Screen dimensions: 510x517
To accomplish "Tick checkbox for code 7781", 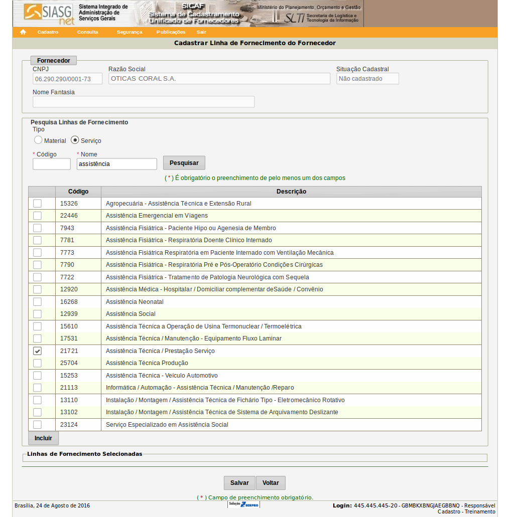I will (37, 240).
